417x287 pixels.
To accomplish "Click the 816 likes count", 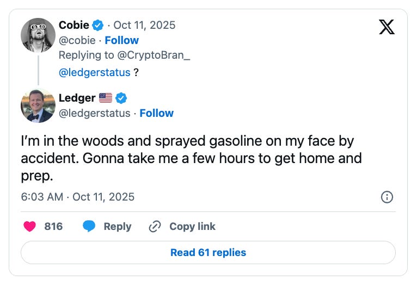I will [53, 227].
